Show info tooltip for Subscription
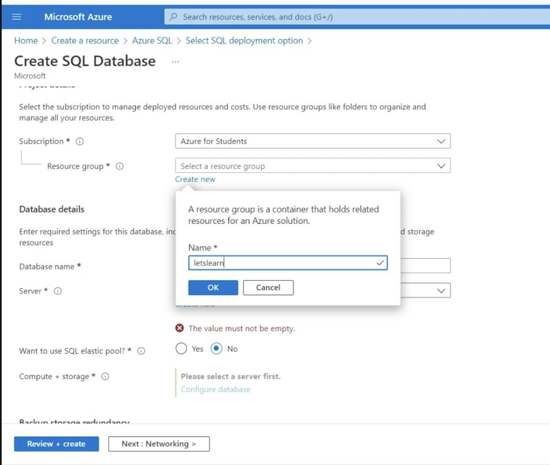The width and height of the screenshot is (550, 465). [80, 141]
